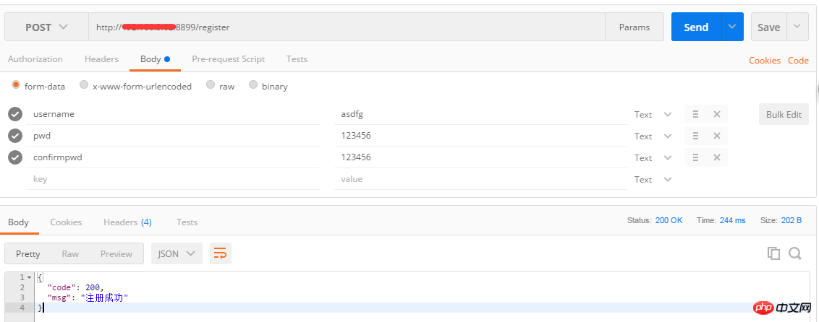Click the asdfg value field
819x322 pixels.
pos(480,114)
